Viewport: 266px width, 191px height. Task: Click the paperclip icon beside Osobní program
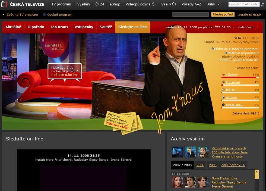44,15
